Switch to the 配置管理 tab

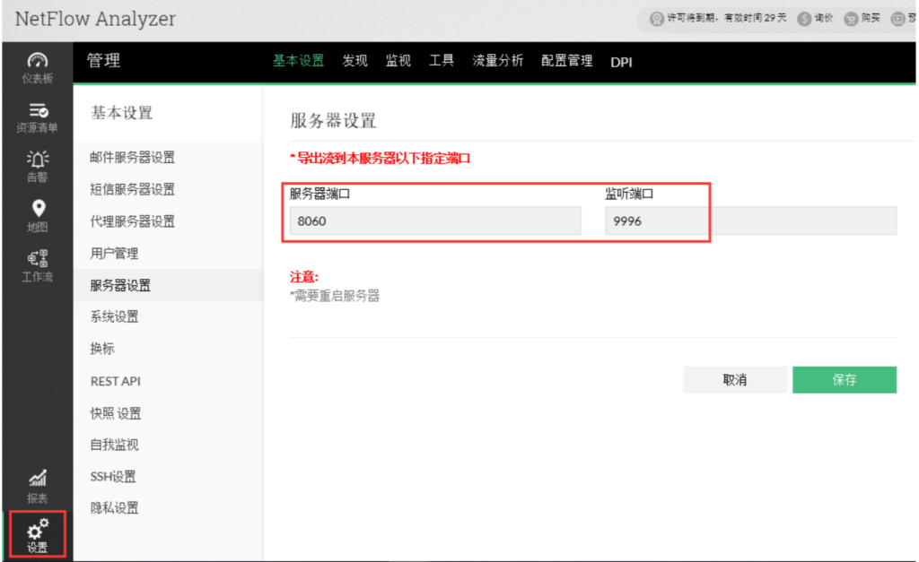(x=567, y=61)
